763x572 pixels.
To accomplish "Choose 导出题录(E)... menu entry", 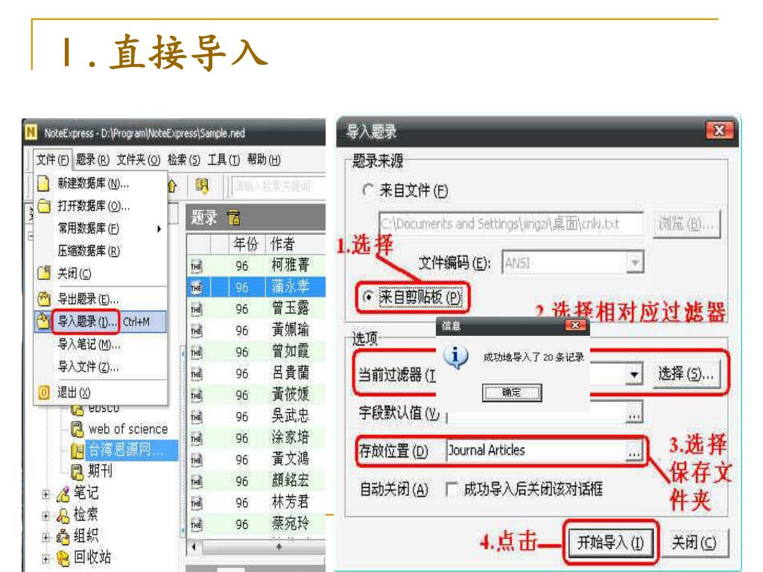I will [88, 299].
